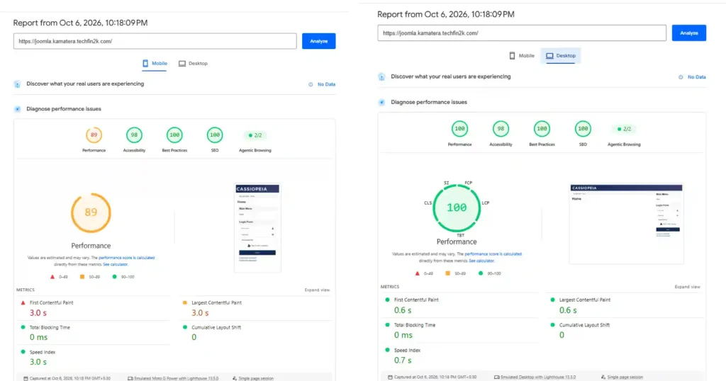Click the green 90–100 legend marker in left report
The image size is (726, 381).
[114, 277]
